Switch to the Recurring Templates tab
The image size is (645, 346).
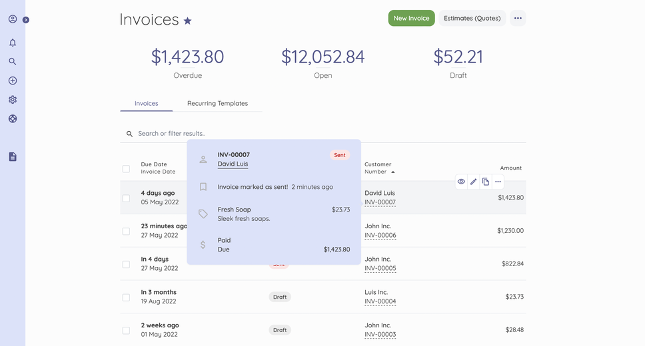coord(218,103)
